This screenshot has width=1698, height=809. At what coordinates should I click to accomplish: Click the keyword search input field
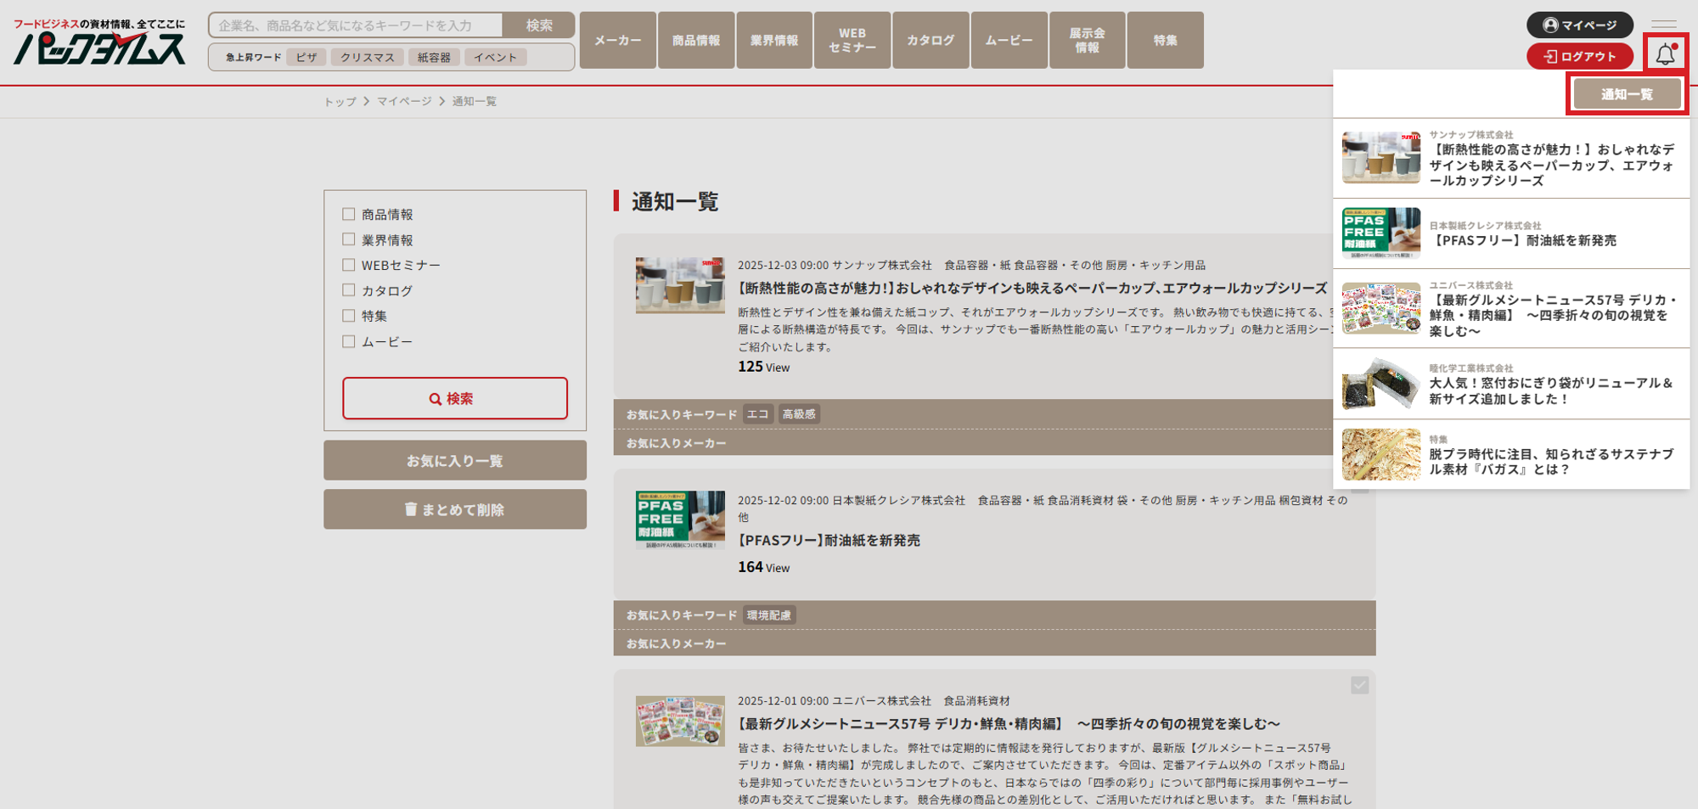[355, 25]
